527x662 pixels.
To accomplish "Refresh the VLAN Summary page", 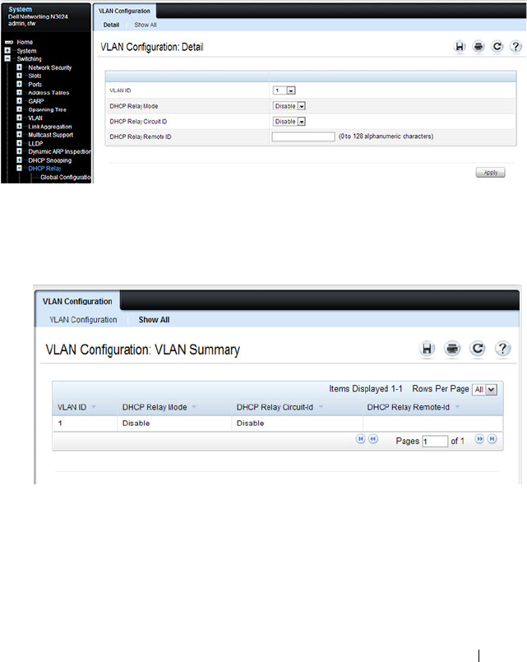I will point(478,349).
